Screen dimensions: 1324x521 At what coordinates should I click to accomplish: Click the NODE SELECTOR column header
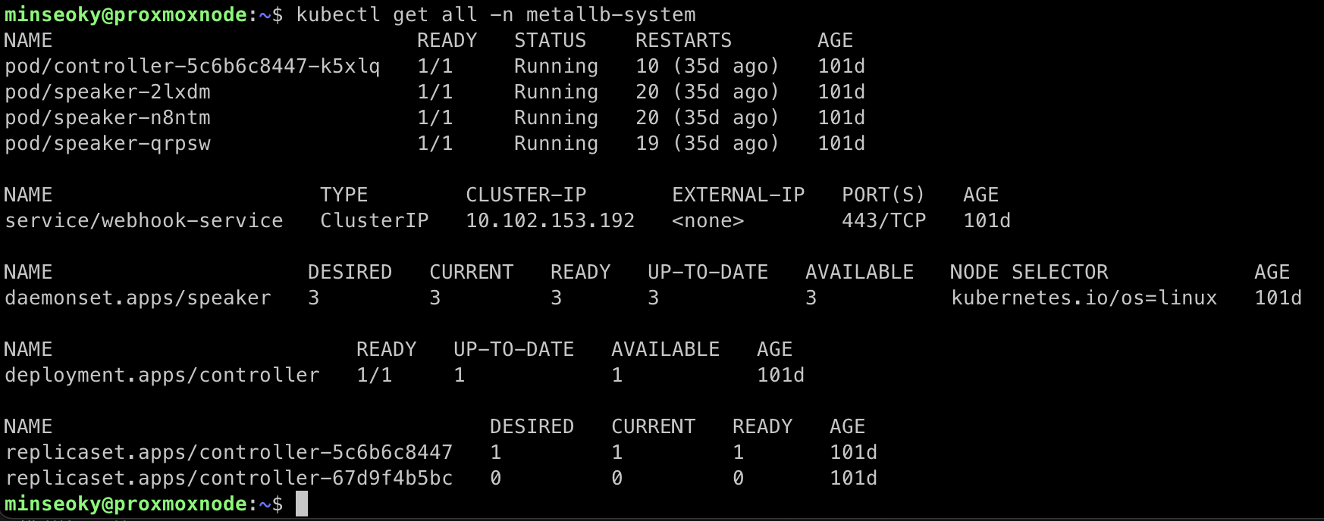click(x=1029, y=273)
